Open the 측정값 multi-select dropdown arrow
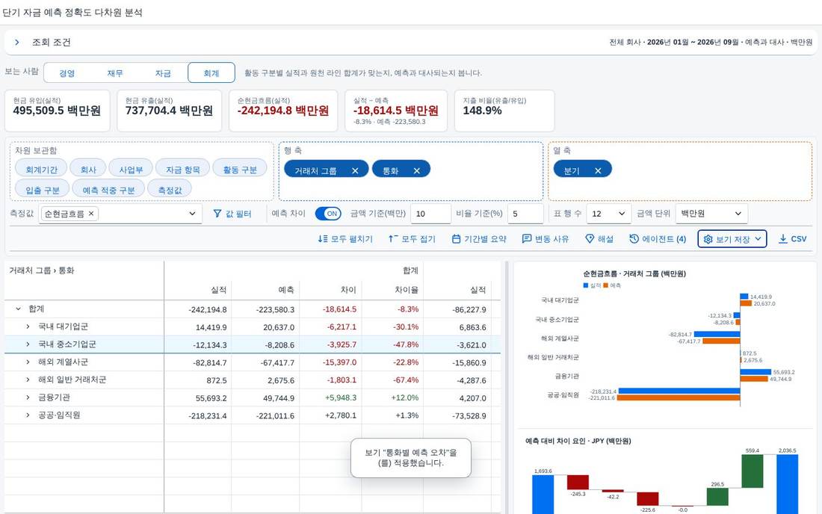 point(192,214)
